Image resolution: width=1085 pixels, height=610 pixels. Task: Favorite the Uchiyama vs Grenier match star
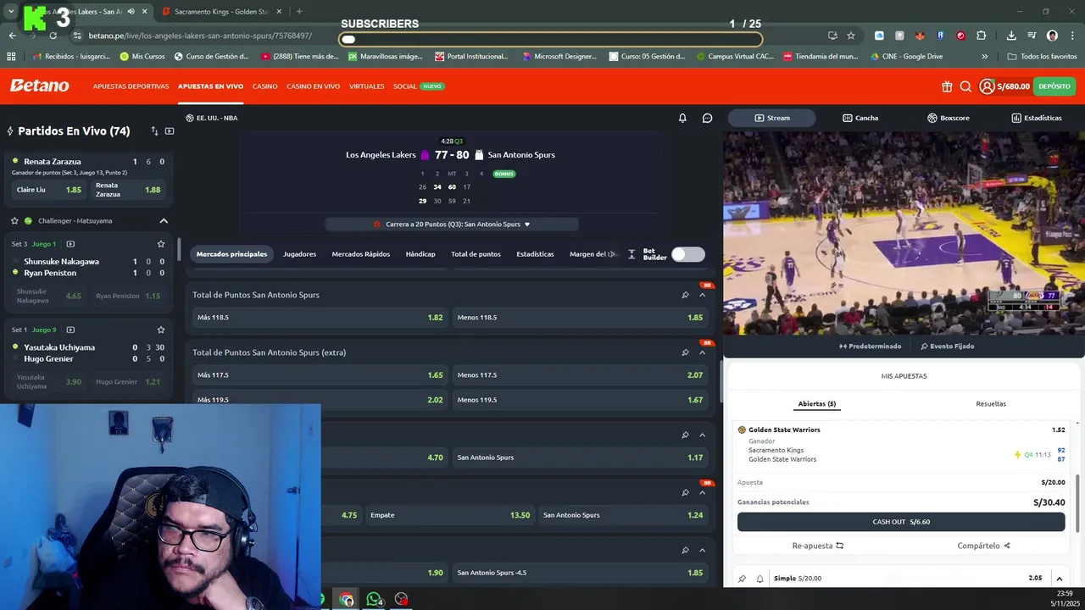(160, 330)
